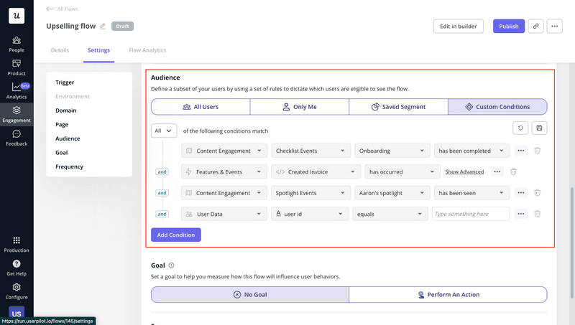The width and height of the screenshot is (575, 325).
Task: Jump to Domain settings section
Action: coord(66,110)
